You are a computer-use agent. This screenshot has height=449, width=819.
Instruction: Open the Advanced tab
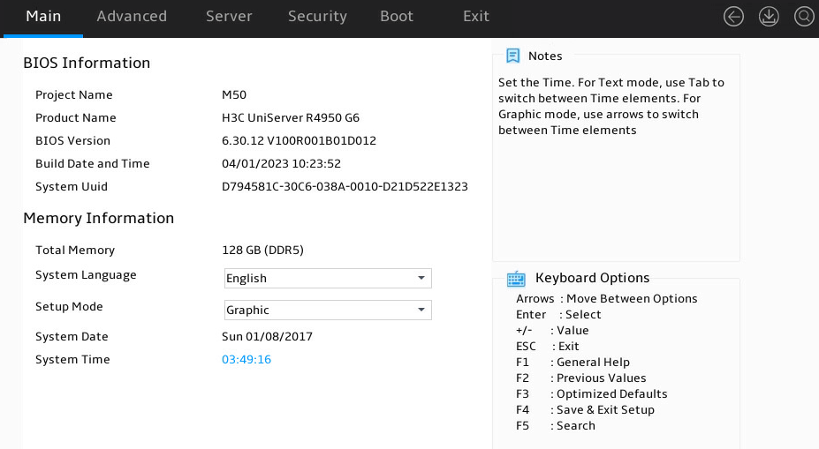click(x=132, y=17)
